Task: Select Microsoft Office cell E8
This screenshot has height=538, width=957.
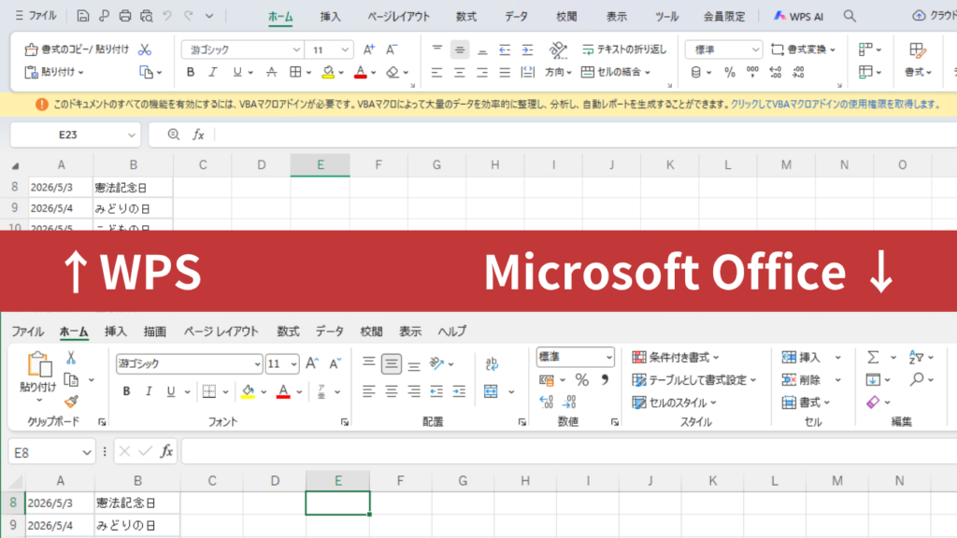Action: 337,503
